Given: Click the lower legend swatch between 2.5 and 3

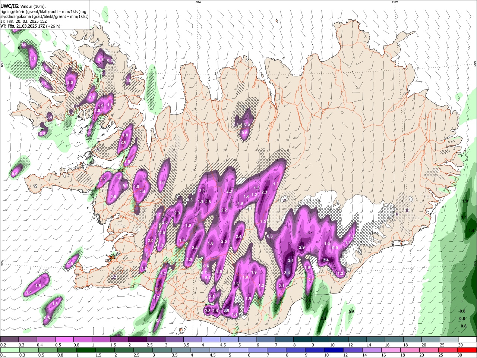Looking at the screenshot, I should coord(143,350).
